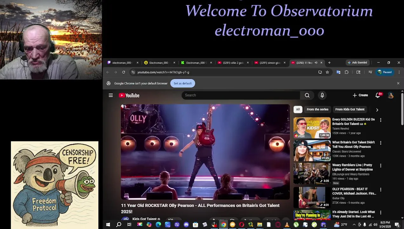This screenshot has height=229, width=404.
Task: Dismiss the default browser notification bar
Action: 398,83
